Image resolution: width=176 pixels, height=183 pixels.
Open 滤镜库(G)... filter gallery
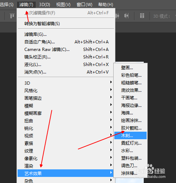click(x=66, y=34)
